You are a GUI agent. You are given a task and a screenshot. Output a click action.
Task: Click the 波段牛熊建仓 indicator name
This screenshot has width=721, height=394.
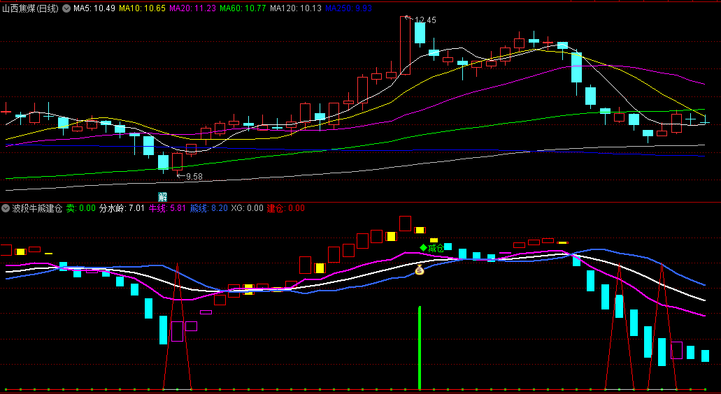[37, 208]
